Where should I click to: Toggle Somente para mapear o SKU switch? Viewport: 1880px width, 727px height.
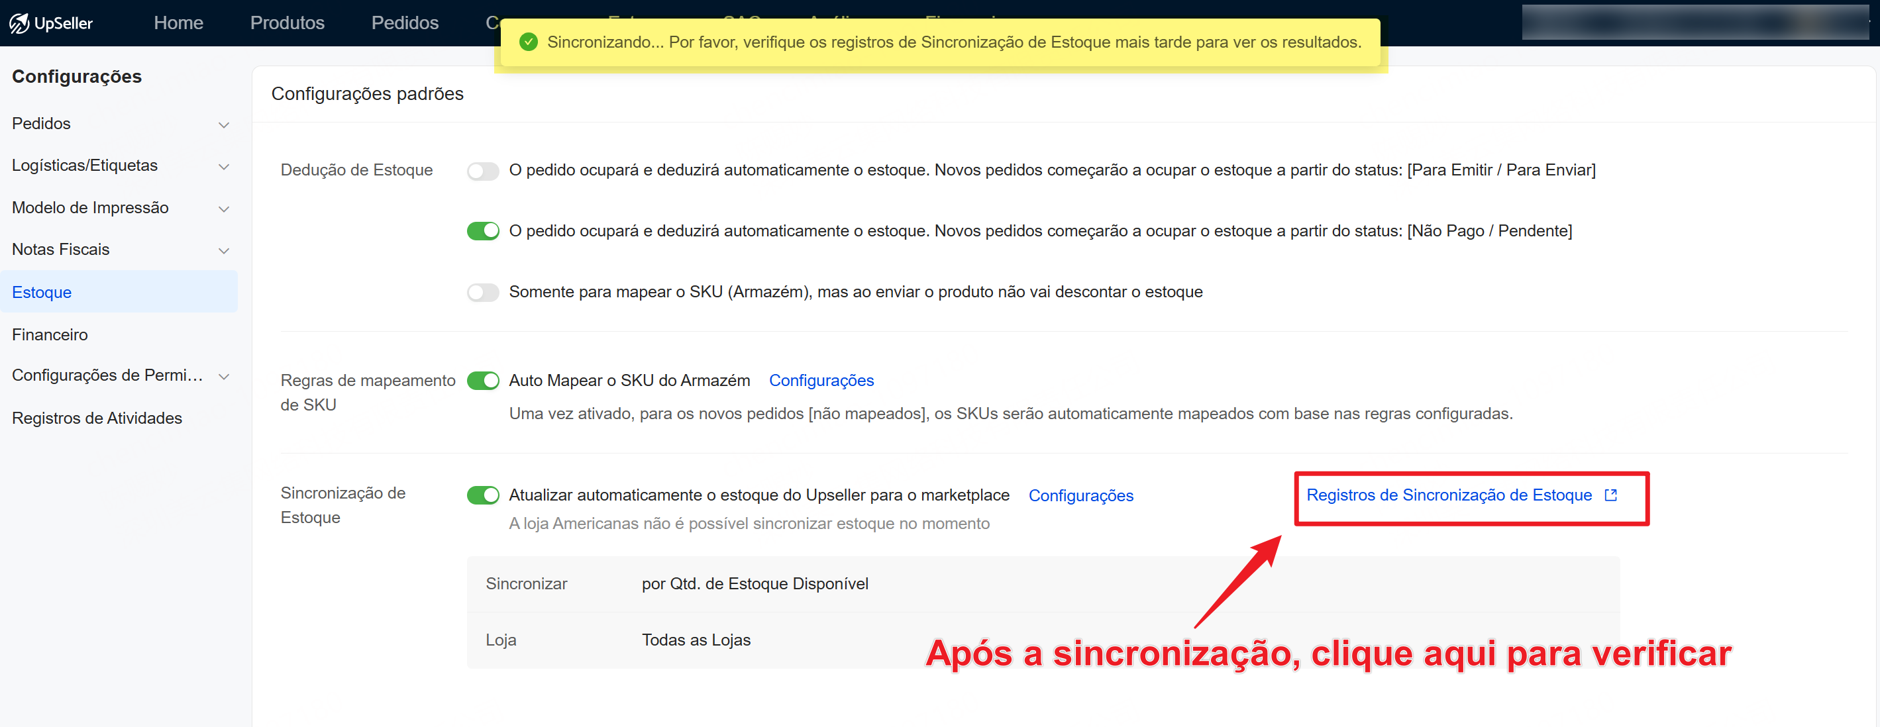point(482,293)
